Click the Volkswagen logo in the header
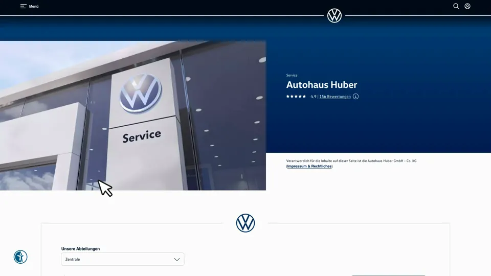This screenshot has width=491, height=276. [334, 15]
